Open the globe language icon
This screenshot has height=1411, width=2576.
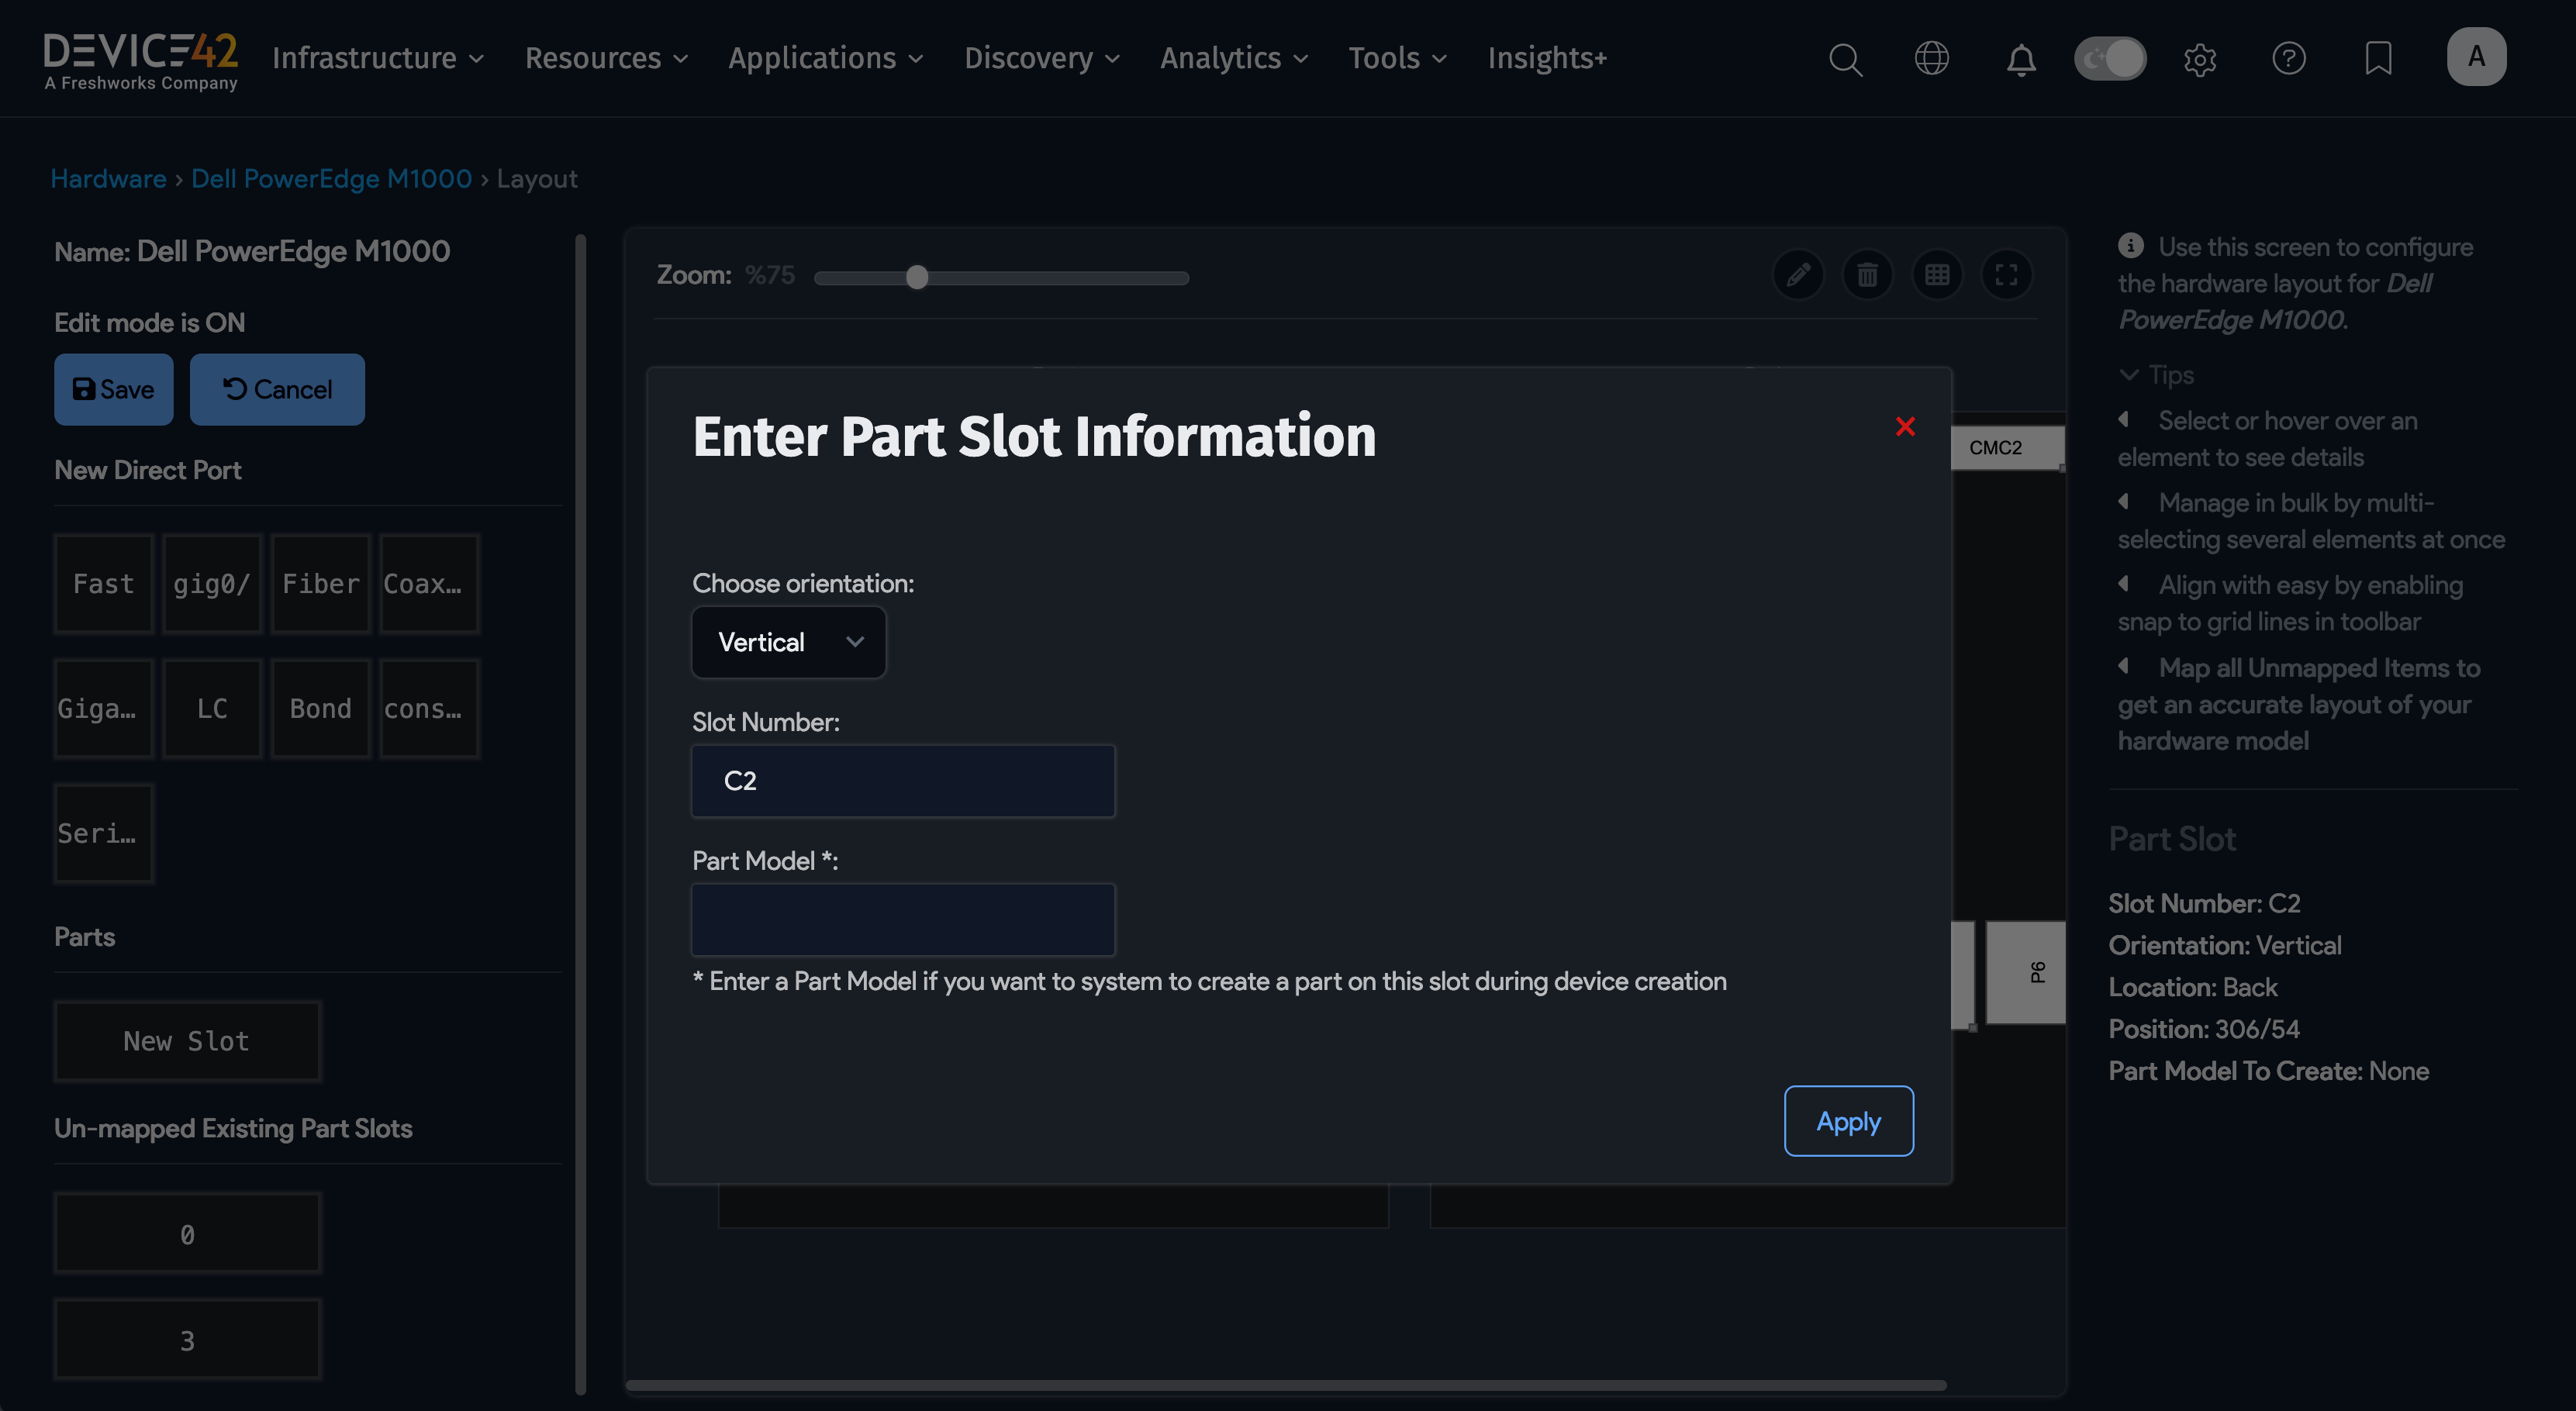click(1931, 58)
